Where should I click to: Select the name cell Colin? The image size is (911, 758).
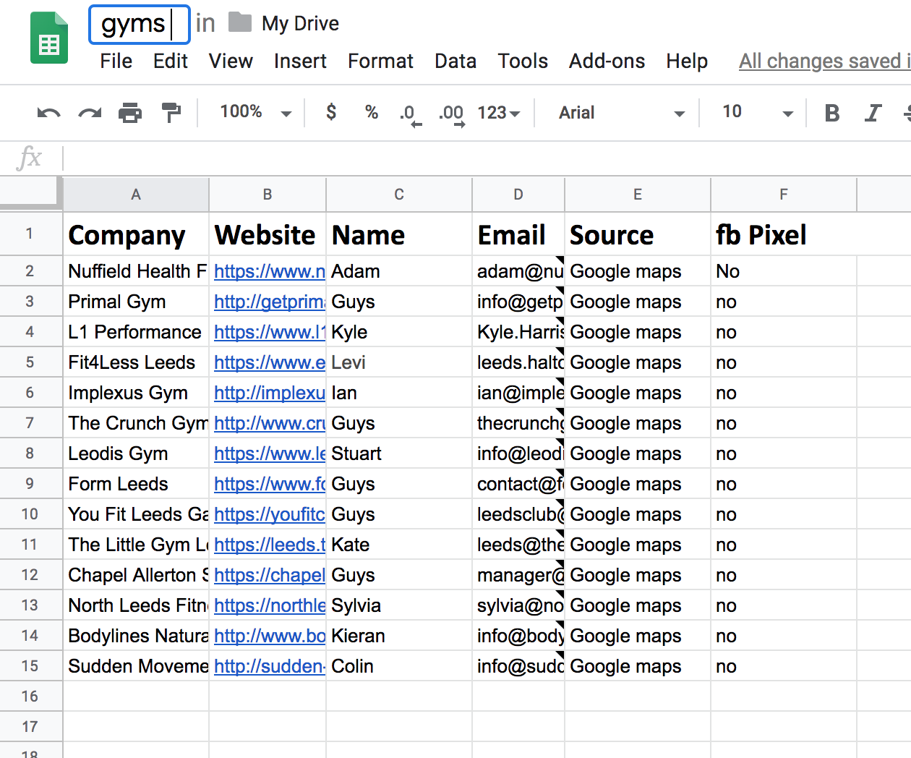(399, 666)
